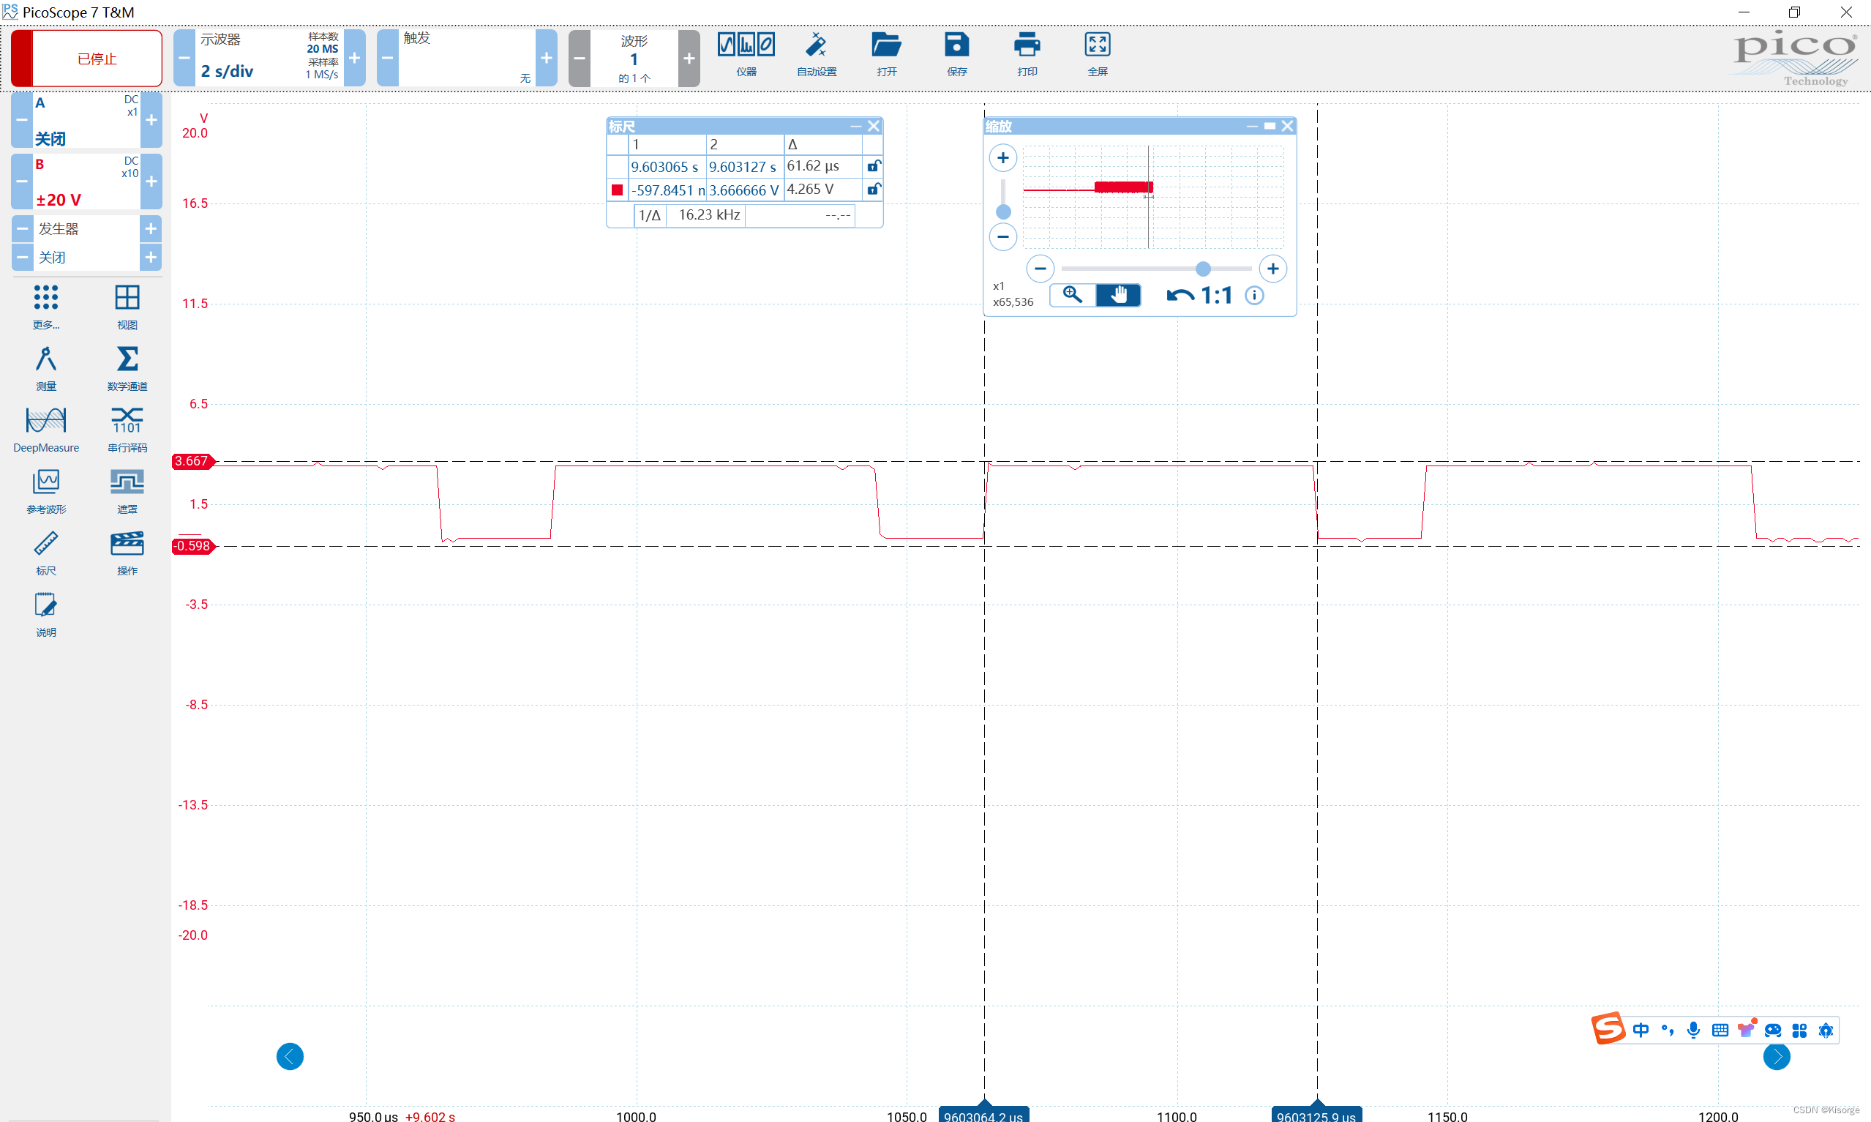Minimize the Rulers panel

coord(855,127)
